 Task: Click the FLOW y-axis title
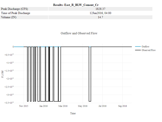point(3,74)
